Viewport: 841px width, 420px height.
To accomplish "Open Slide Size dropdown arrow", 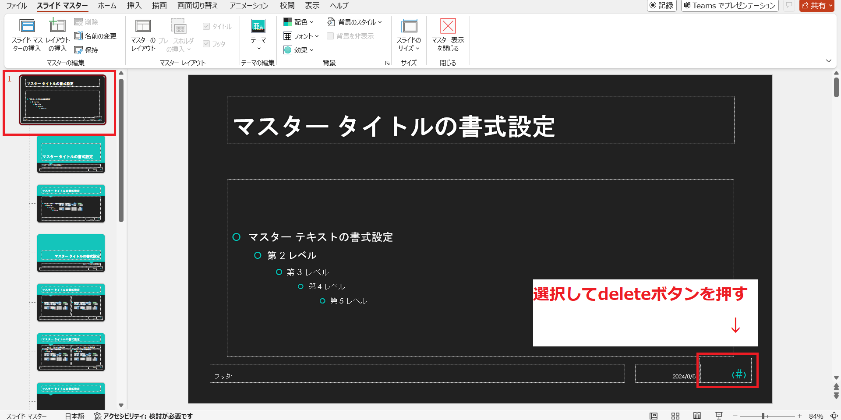I will tap(417, 49).
